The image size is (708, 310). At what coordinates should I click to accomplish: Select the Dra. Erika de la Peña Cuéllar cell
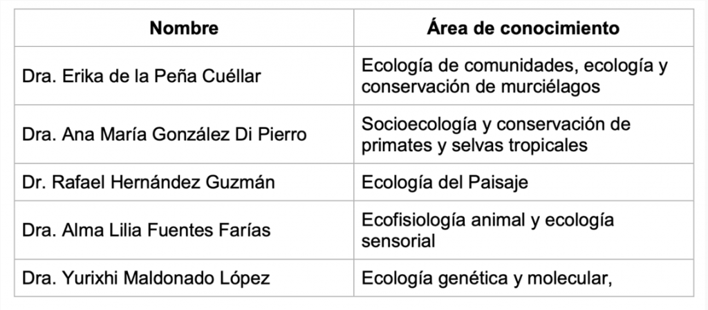click(x=184, y=76)
